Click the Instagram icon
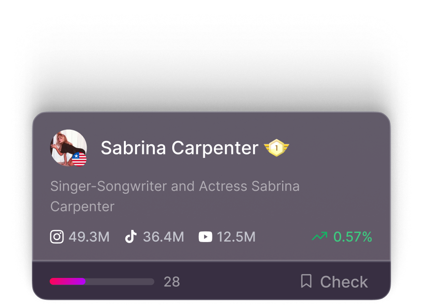The image size is (423, 306). click(x=57, y=237)
